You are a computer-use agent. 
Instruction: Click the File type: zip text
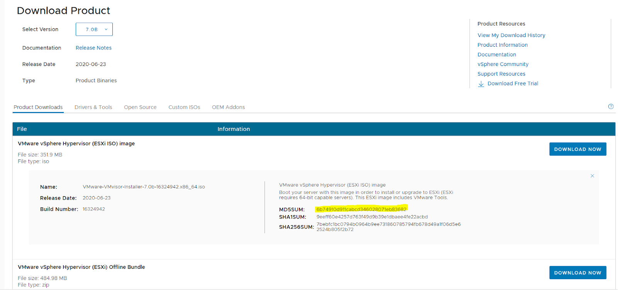[x=34, y=285]
